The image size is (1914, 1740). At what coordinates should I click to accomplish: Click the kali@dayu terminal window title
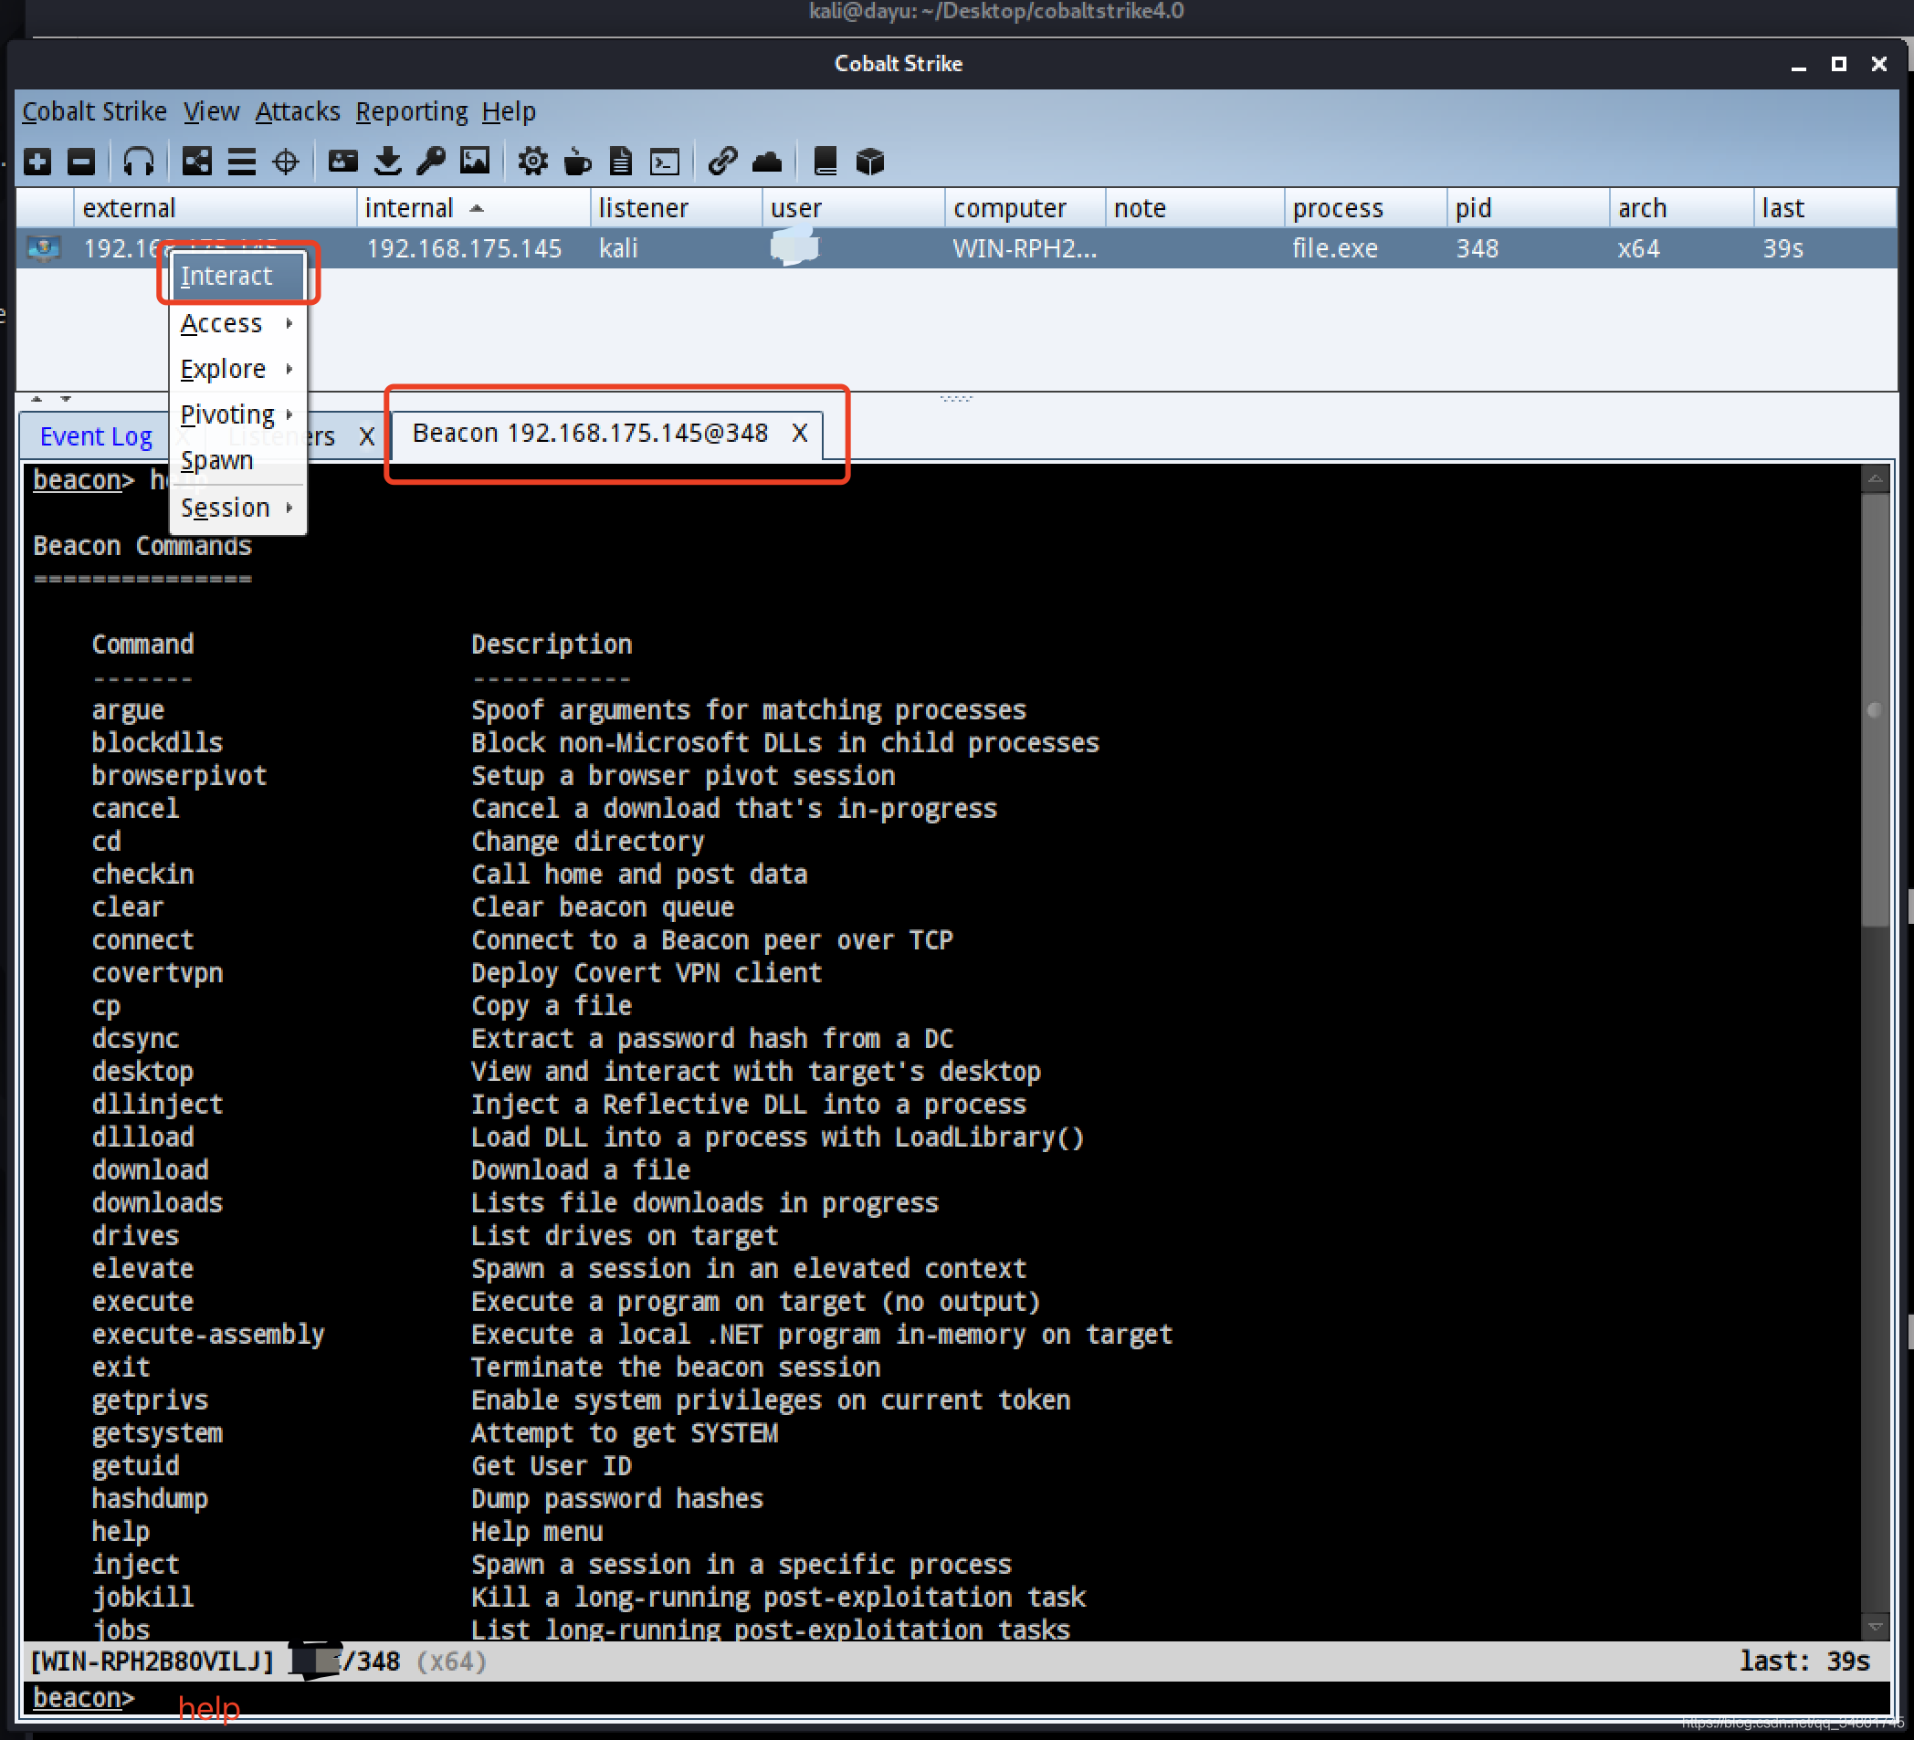[997, 11]
